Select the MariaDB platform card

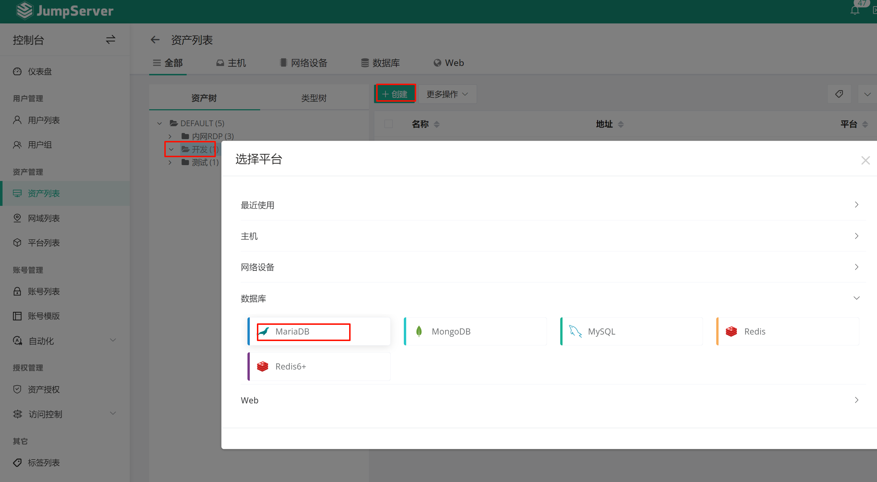[319, 331]
